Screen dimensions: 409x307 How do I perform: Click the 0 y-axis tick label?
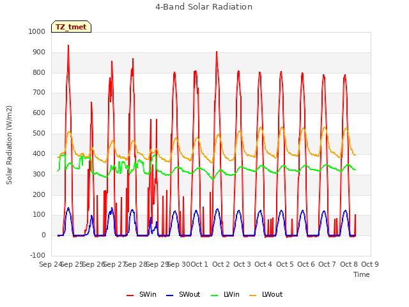tap(43, 235)
